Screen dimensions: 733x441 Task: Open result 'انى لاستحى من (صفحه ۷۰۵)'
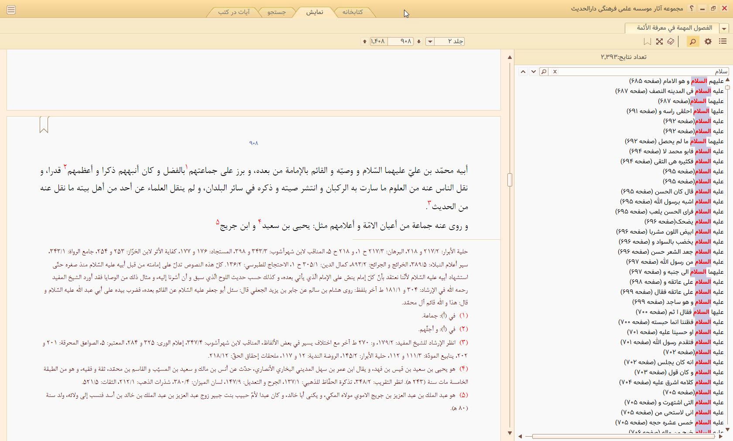coord(672,412)
